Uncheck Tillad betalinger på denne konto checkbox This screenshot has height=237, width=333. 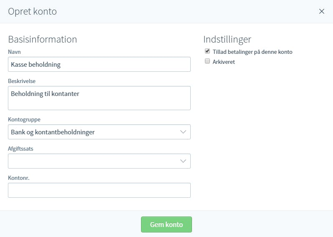pos(207,51)
